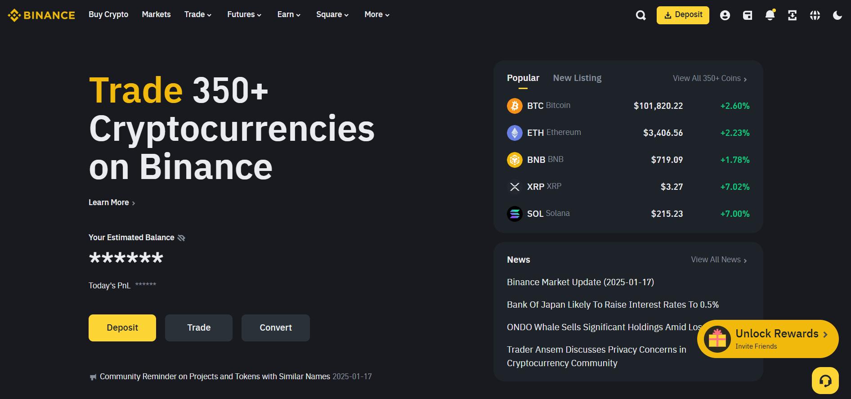The height and width of the screenshot is (399, 851).
Task: Click Unlock Rewards Invite Friends banner
Action: (x=768, y=339)
